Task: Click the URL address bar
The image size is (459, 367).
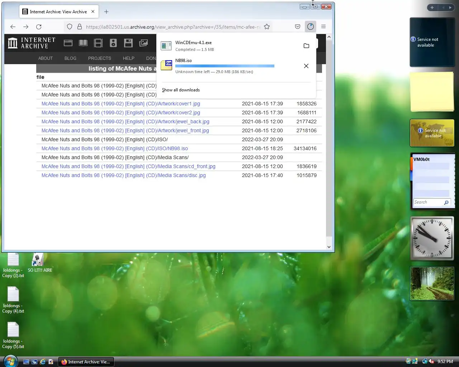Action: tap(174, 27)
